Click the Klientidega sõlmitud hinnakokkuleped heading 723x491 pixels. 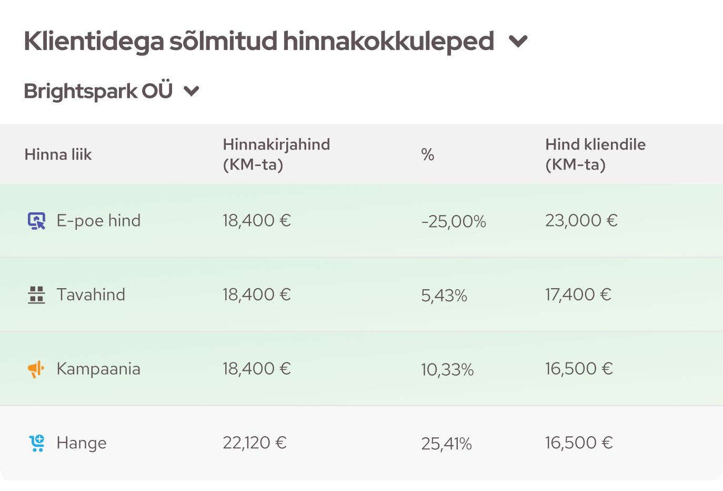pyautogui.click(x=259, y=42)
